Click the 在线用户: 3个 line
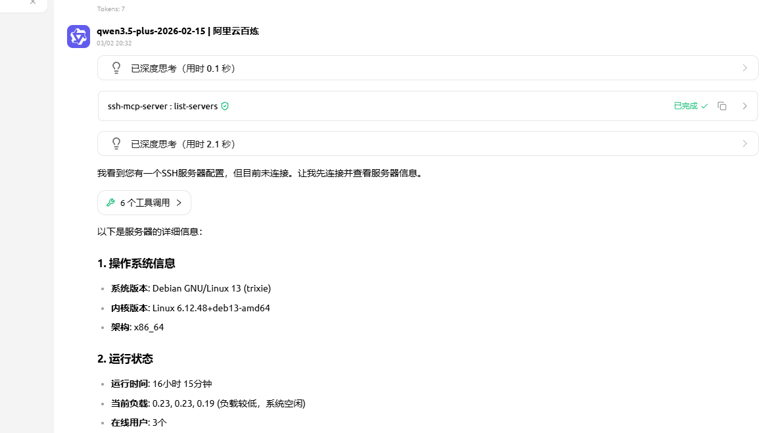 click(x=139, y=422)
